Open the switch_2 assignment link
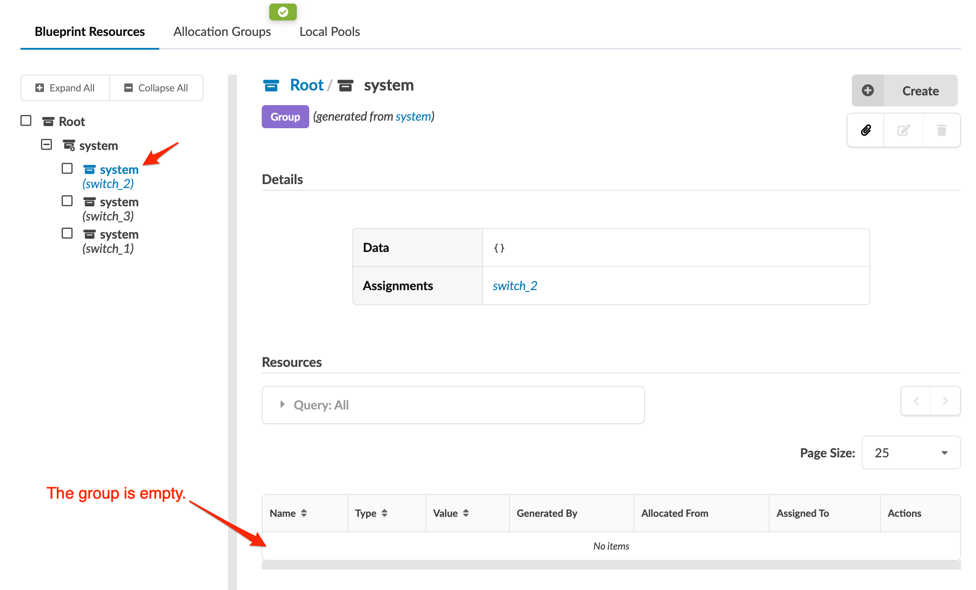Screen dimensions: 976x590 point(515,286)
